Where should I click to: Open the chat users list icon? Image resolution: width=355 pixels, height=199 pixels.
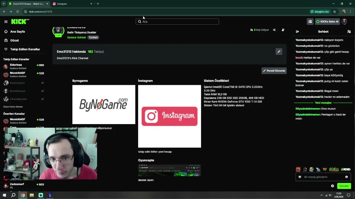pos(349,32)
